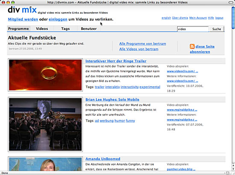
Task: Click the 'funny' tag
Action: click(x=130, y=121)
